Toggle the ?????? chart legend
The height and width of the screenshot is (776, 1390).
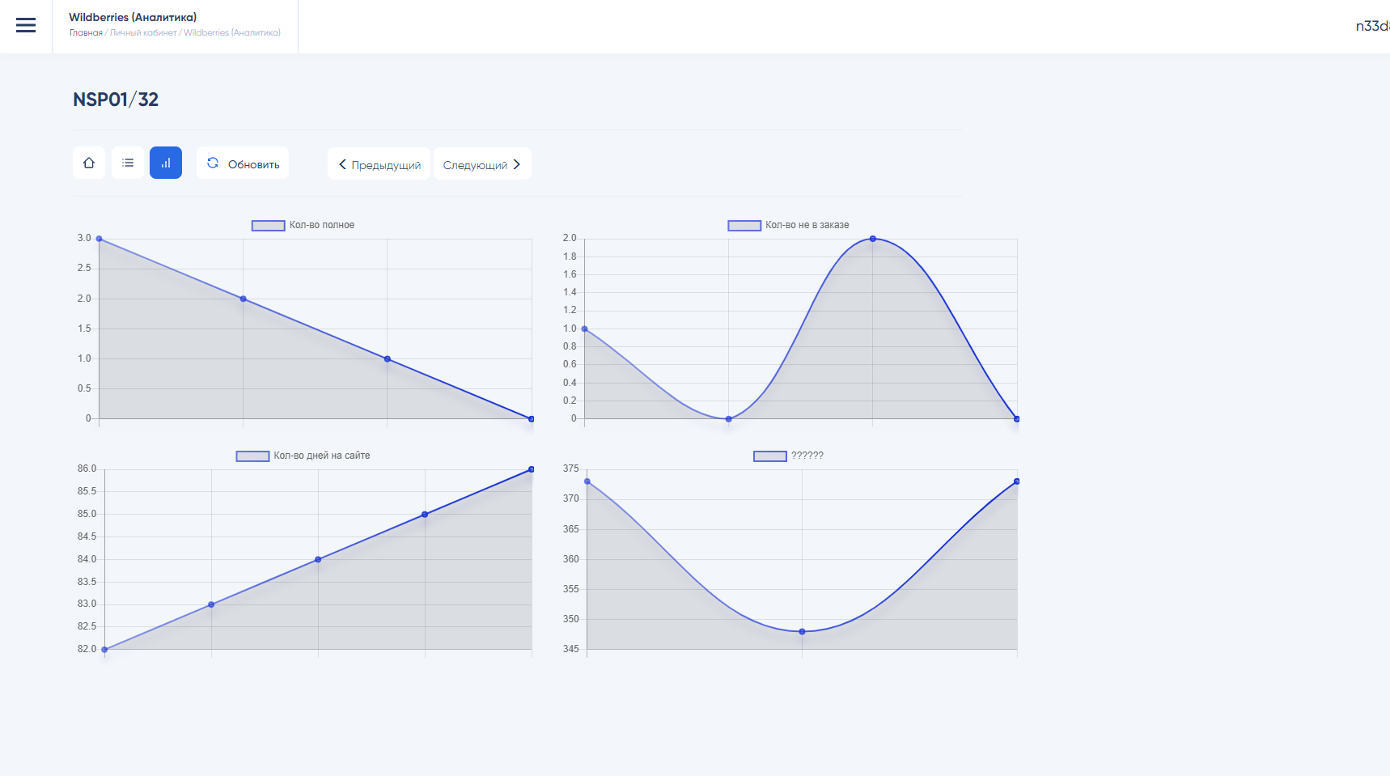click(x=770, y=456)
